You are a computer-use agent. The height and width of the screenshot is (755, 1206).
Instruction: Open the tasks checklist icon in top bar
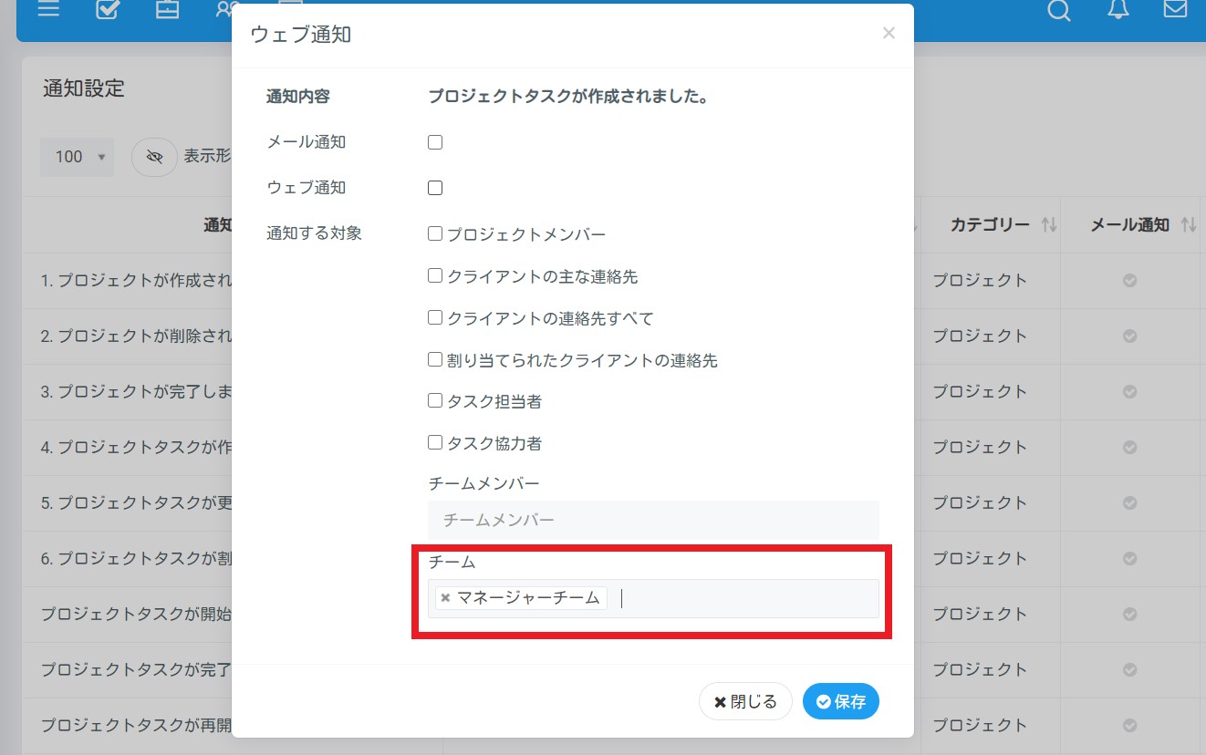(108, 9)
